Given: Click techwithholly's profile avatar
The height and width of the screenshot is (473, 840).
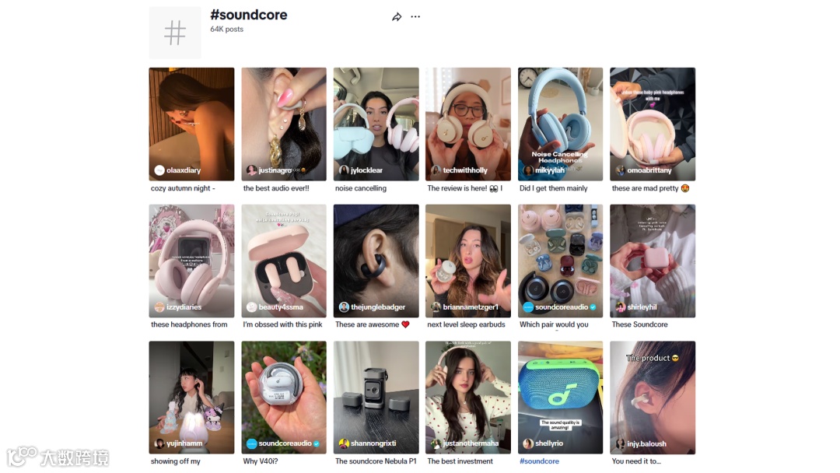Looking at the screenshot, I should point(436,170).
